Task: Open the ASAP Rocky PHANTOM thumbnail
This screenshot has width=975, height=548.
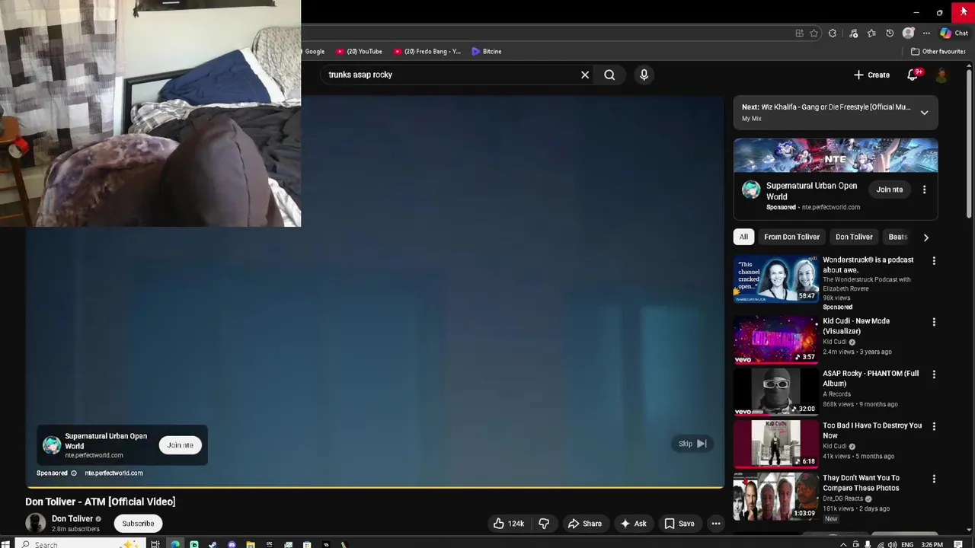Action: pos(775,392)
